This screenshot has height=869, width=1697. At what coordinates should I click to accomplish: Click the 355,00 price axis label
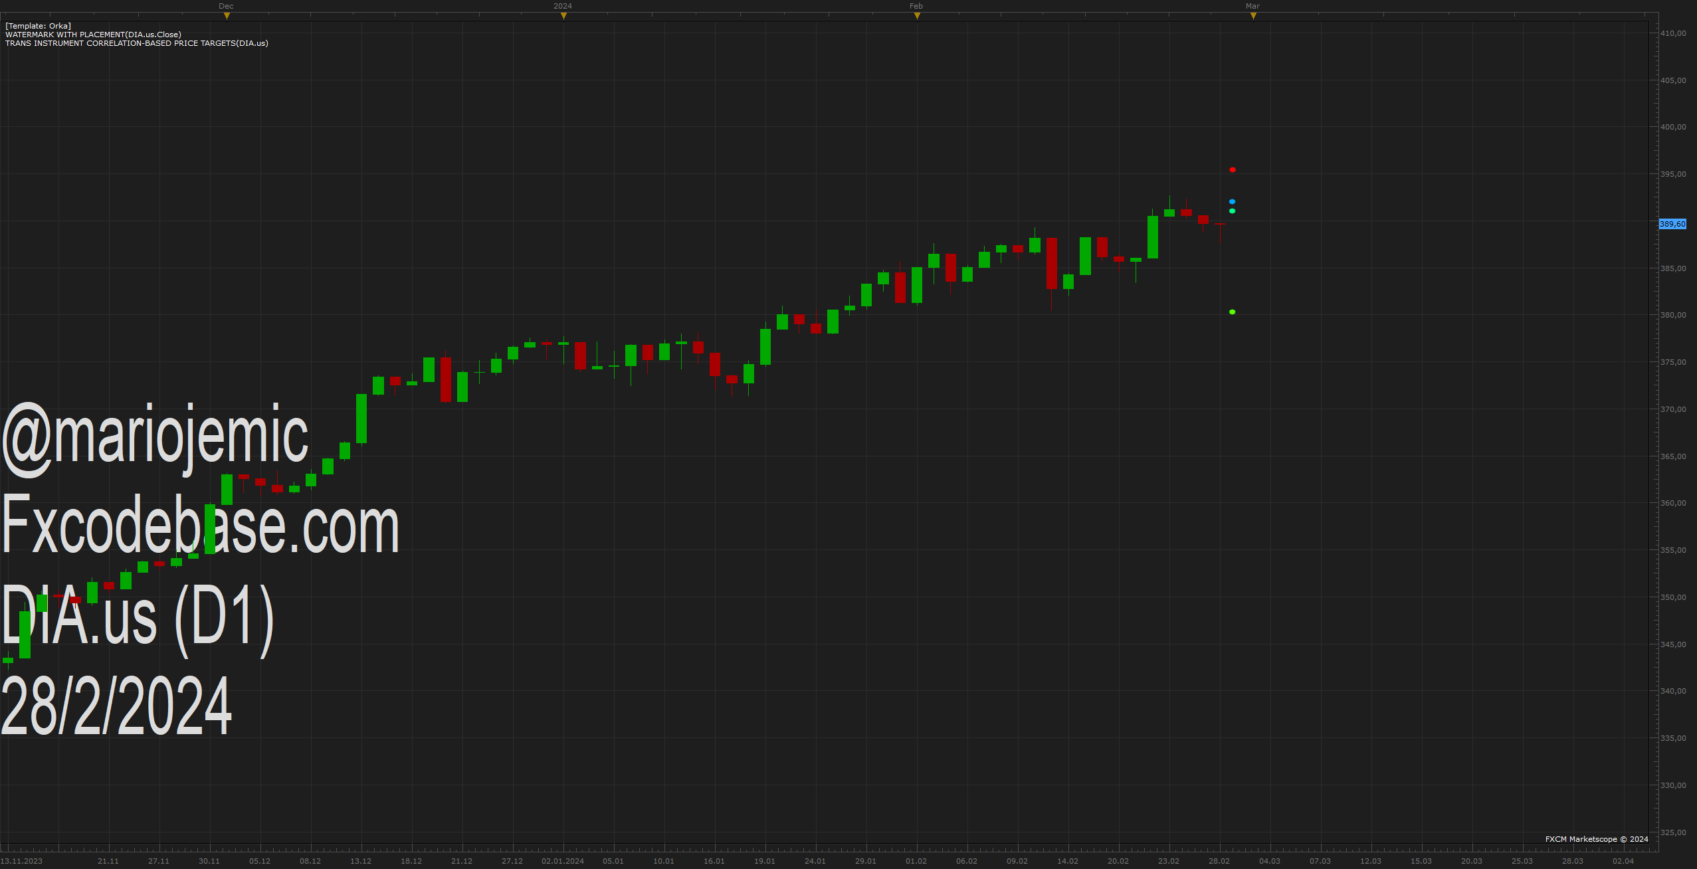(x=1673, y=550)
